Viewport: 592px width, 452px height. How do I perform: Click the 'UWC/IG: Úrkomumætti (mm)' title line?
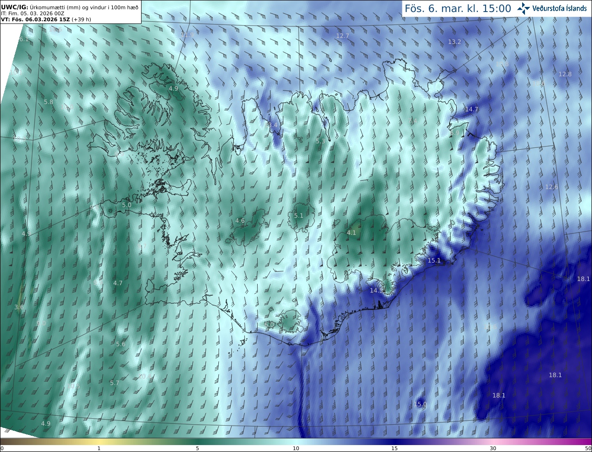(x=70, y=7)
